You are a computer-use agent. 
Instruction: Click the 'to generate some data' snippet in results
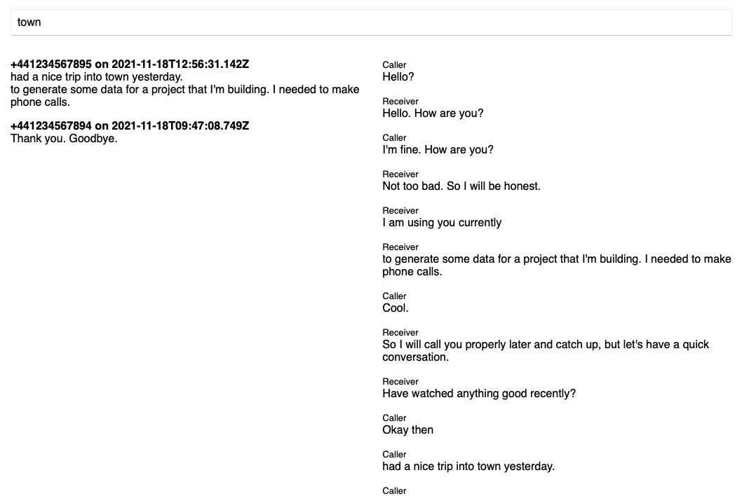184,96
